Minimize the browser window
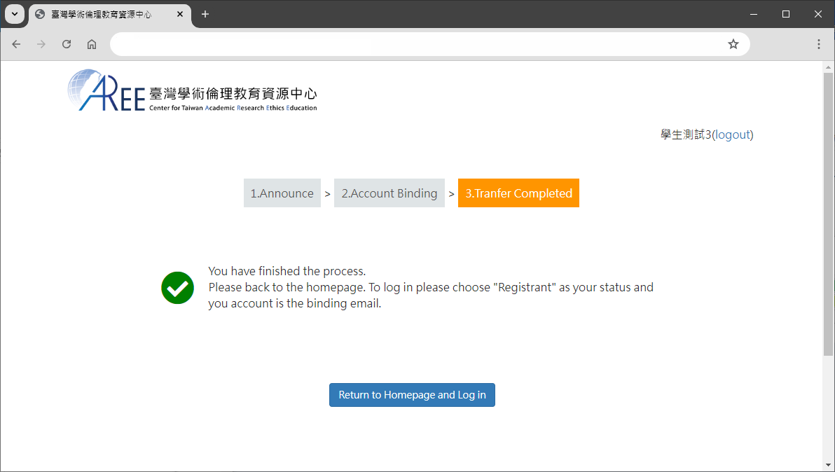Viewport: 835px width, 472px height. pos(754,15)
